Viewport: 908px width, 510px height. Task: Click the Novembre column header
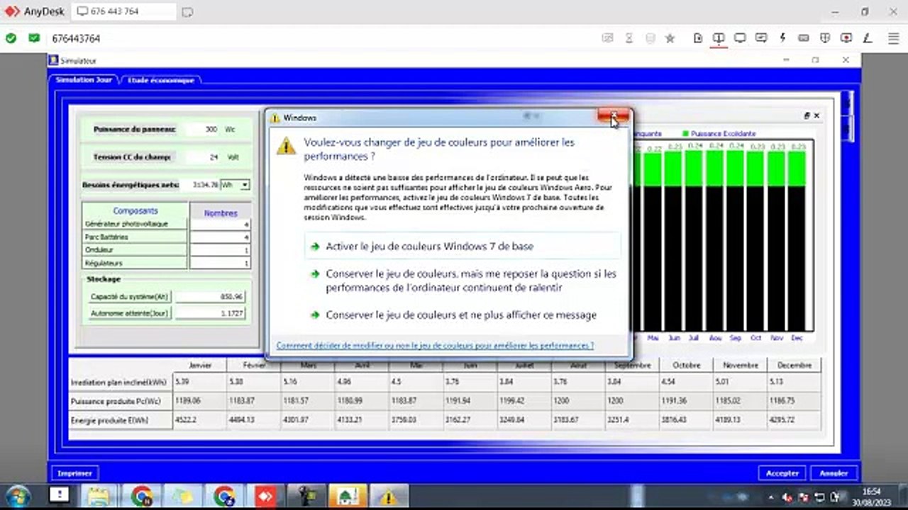click(741, 365)
